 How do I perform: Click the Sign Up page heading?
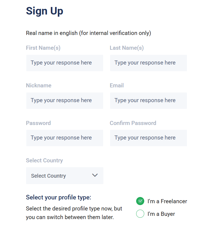[x=45, y=11]
